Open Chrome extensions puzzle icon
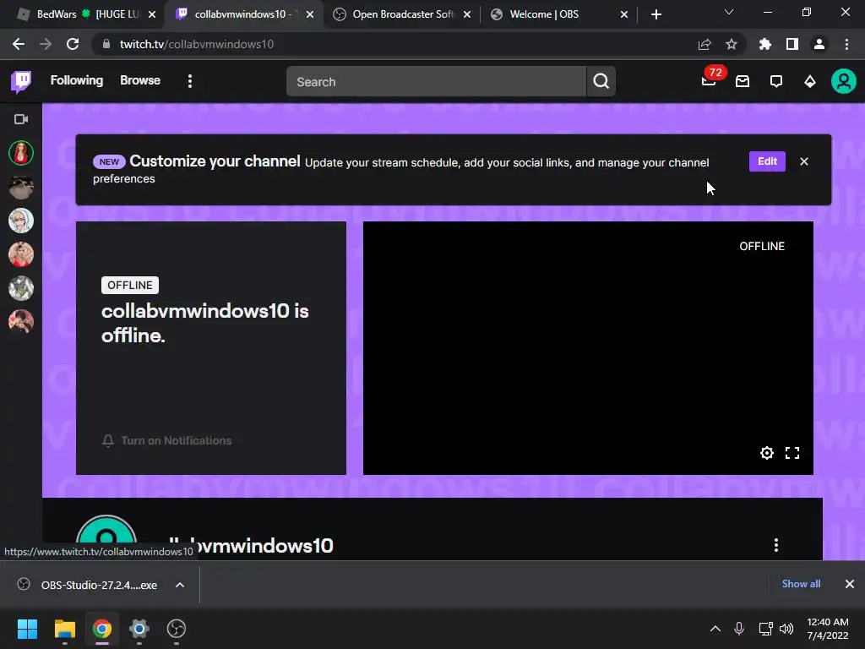This screenshot has width=865, height=649. [765, 44]
